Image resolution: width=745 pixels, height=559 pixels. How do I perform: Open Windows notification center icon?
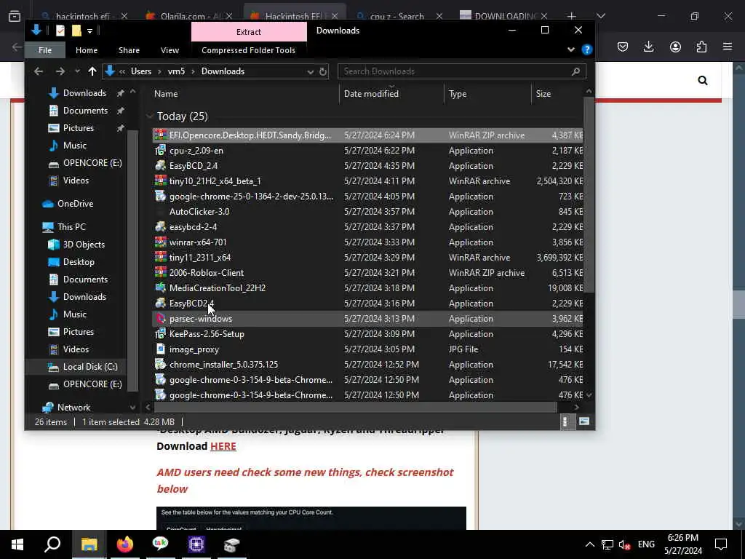[721, 544]
